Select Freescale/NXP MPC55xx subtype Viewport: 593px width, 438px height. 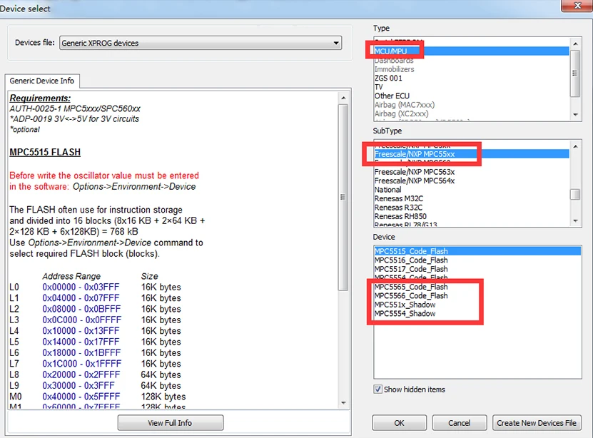471,154
